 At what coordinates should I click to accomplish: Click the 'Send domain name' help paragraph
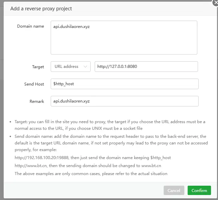tap(111, 143)
